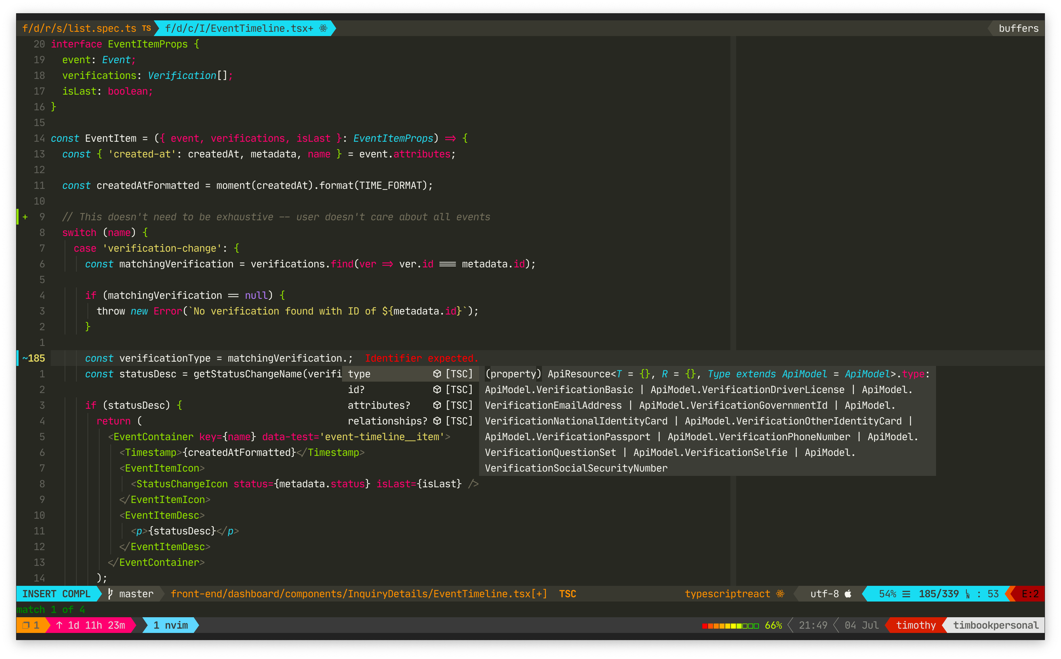The image size is (1061, 659).
Task: Click the cube icon next to 'relationships?'
Action: [x=437, y=421]
